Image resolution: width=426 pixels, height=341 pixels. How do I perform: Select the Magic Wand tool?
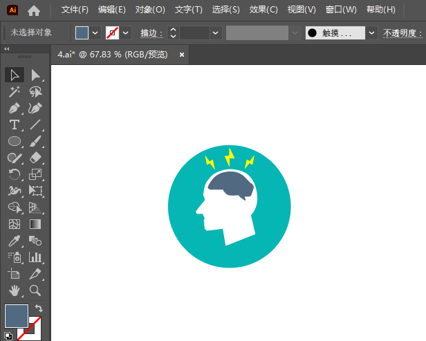[15, 91]
